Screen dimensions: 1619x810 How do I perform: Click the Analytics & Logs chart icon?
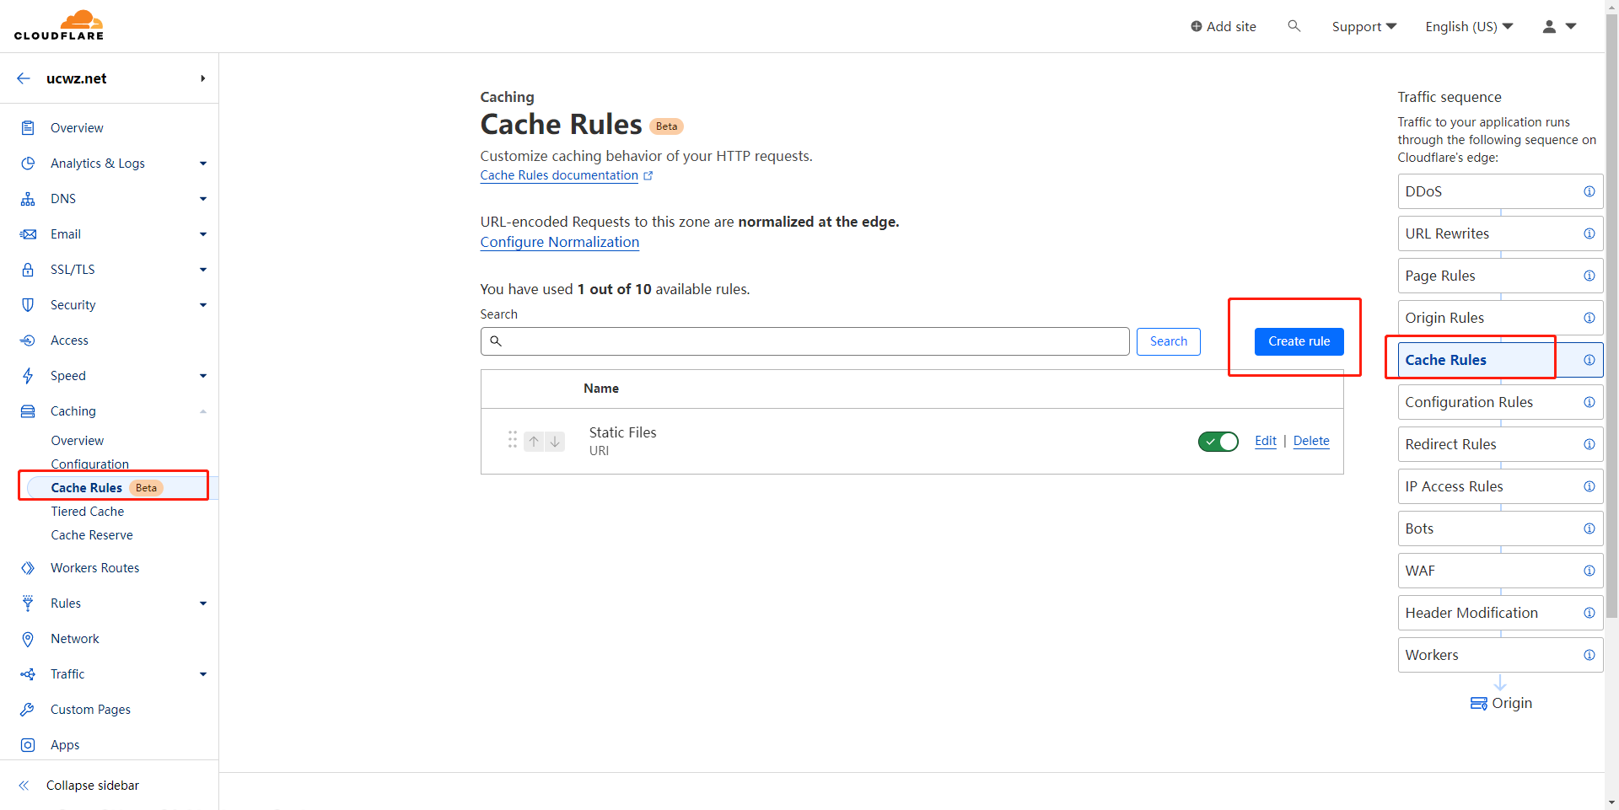28,164
